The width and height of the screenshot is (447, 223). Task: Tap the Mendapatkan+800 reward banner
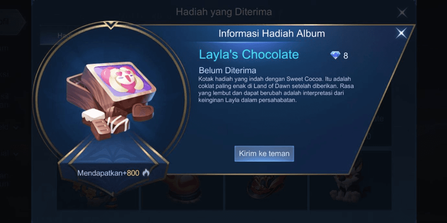(x=113, y=173)
